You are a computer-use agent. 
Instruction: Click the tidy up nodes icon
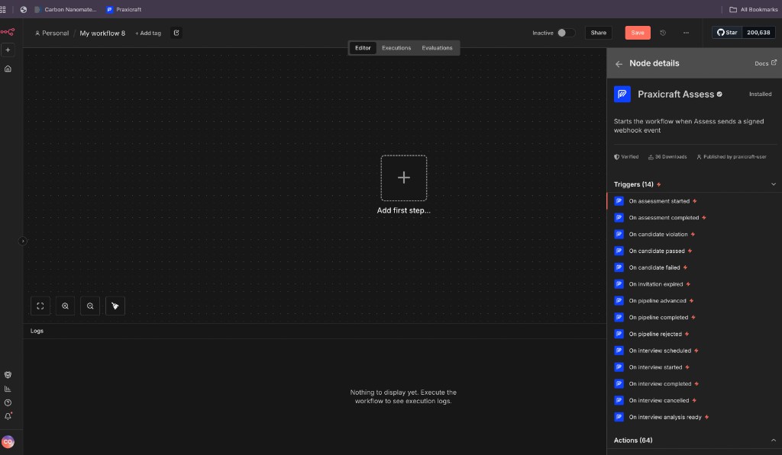click(115, 306)
